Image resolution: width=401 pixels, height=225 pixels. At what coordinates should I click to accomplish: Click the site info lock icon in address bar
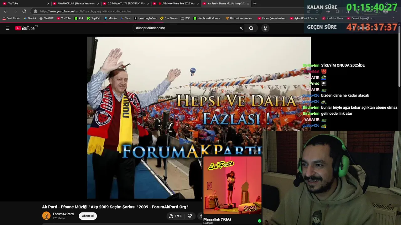coord(35,11)
